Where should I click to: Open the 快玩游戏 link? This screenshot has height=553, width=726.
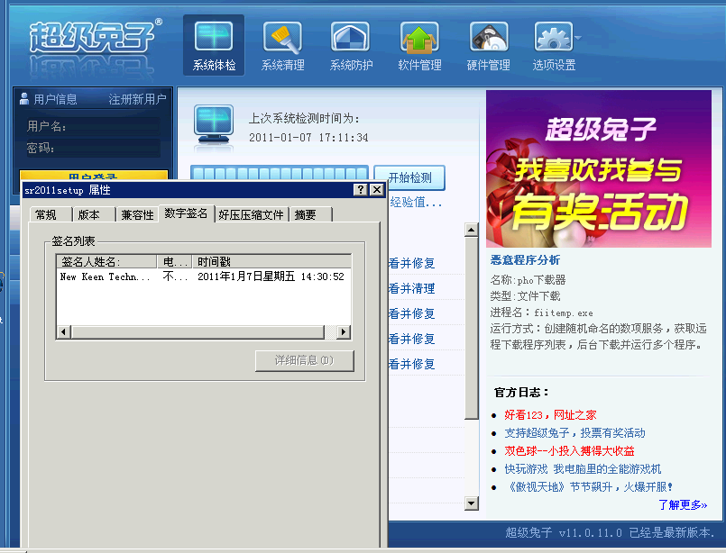coord(583,469)
